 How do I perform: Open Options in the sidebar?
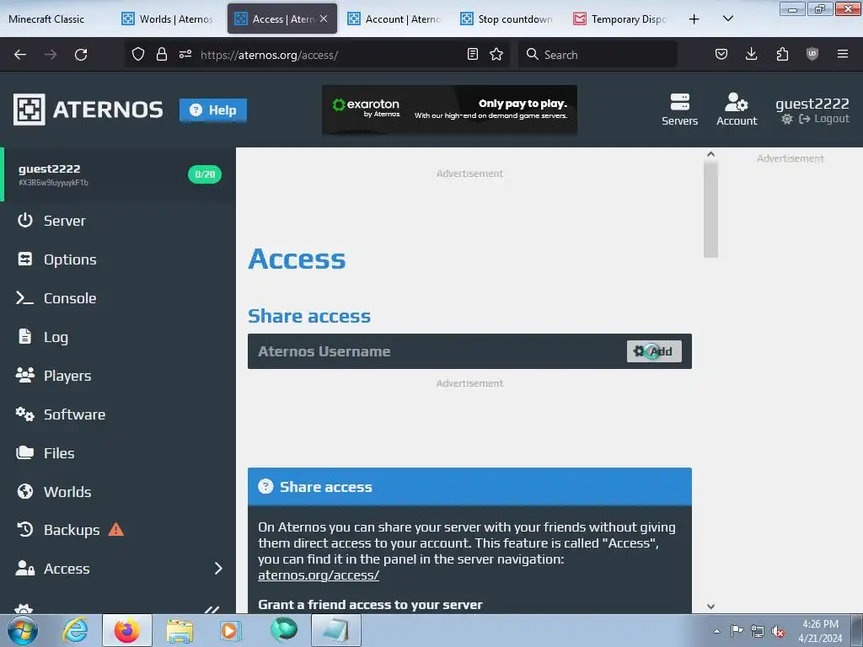point(56,259)
